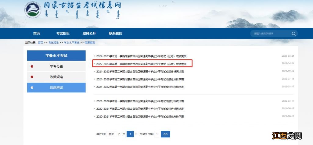Viewport: 313px width, 145px height.
Task: Click the GO button
Action: click(165, 134)
